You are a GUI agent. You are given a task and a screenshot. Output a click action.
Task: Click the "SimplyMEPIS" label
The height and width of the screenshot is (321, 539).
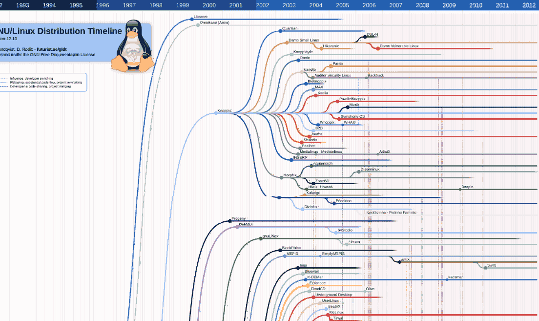(x=333, y=254)
